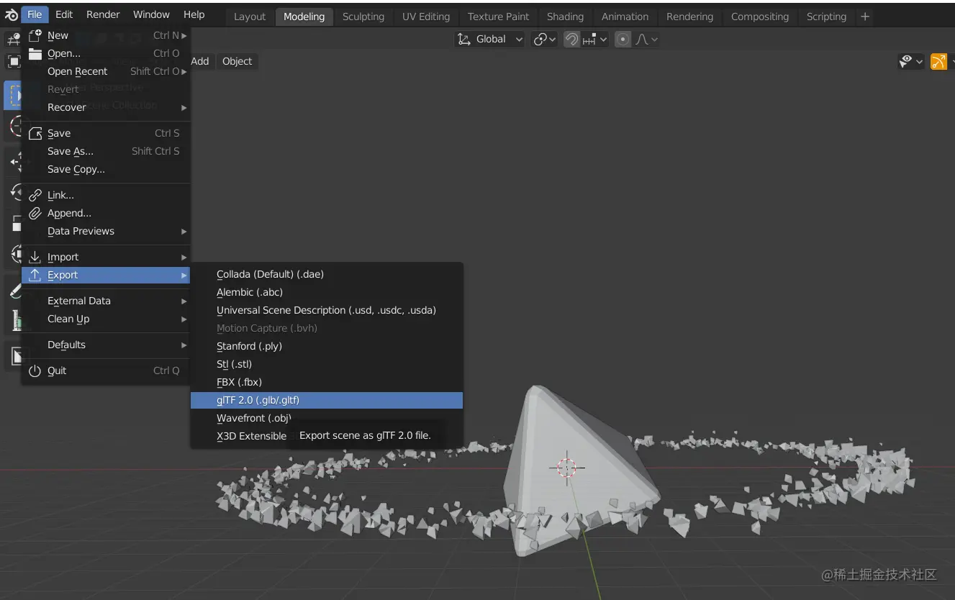Switch to Compositing workspace tab

(x=760, y=17)
